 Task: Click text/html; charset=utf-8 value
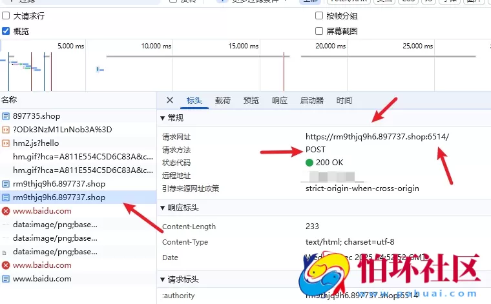350,242
